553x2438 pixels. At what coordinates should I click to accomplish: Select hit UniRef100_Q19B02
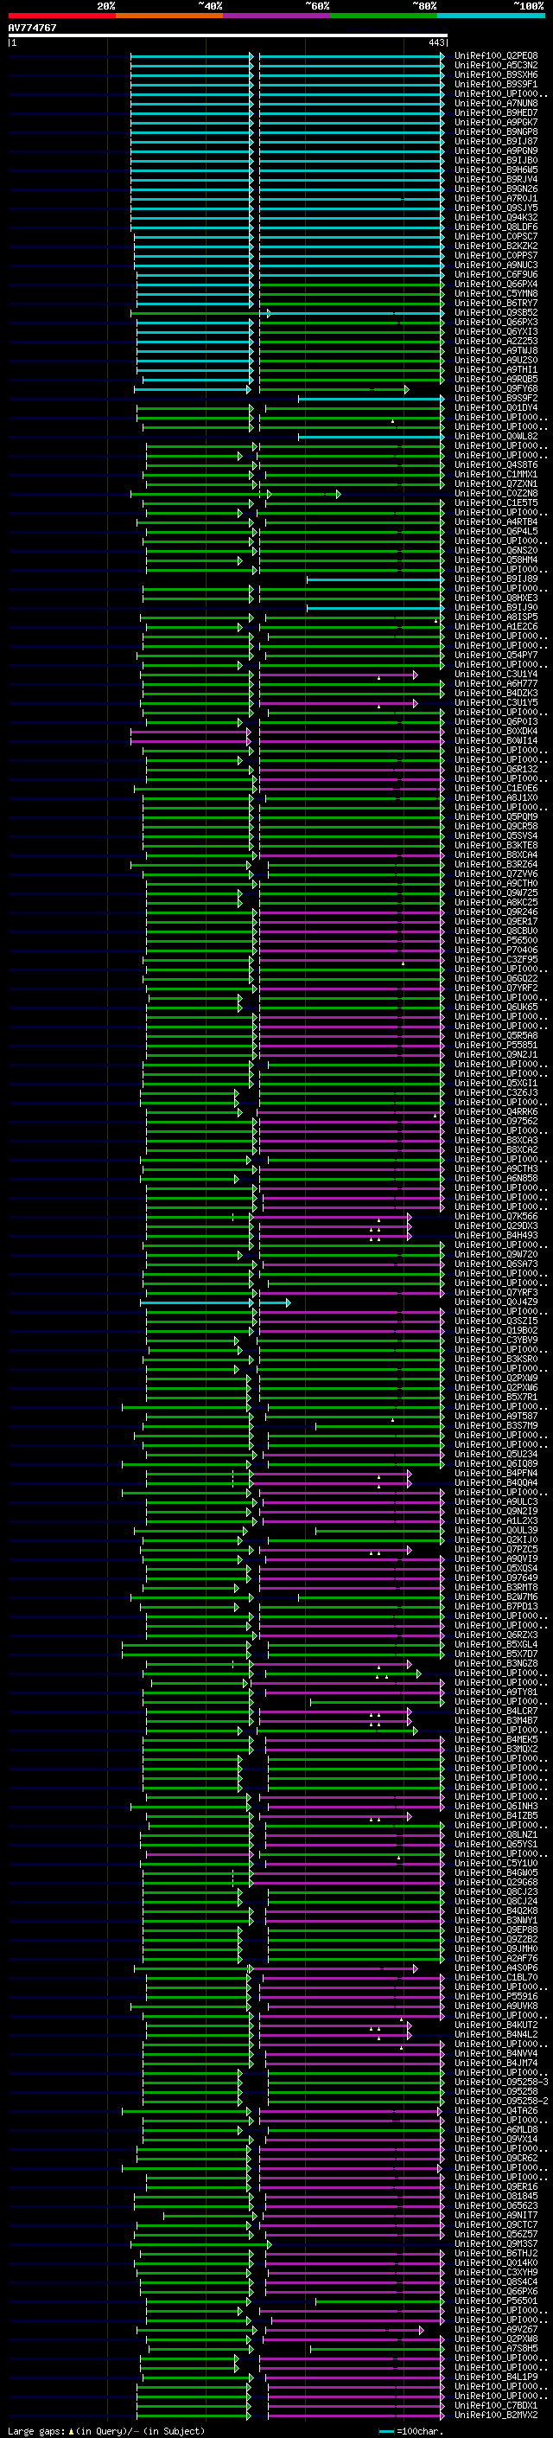(x=496, y=1331)
